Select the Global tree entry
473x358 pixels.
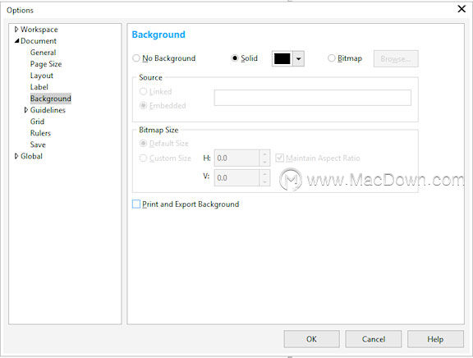pyautogui.click(x=32, y=156)
